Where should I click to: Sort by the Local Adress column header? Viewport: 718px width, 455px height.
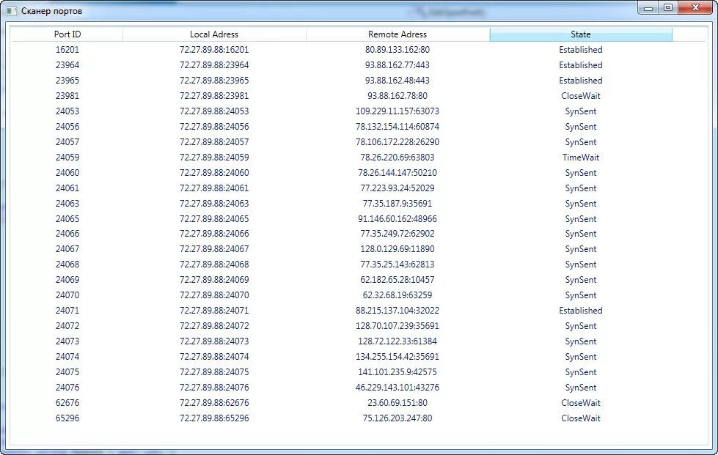pyautogui.click(x=214, y=34)
